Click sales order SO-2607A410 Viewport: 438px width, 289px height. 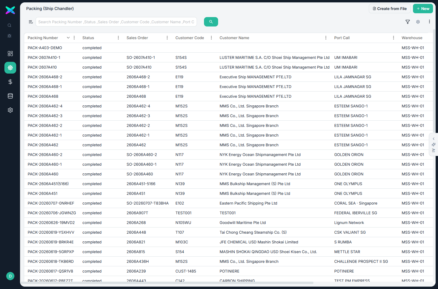[139, 67]
